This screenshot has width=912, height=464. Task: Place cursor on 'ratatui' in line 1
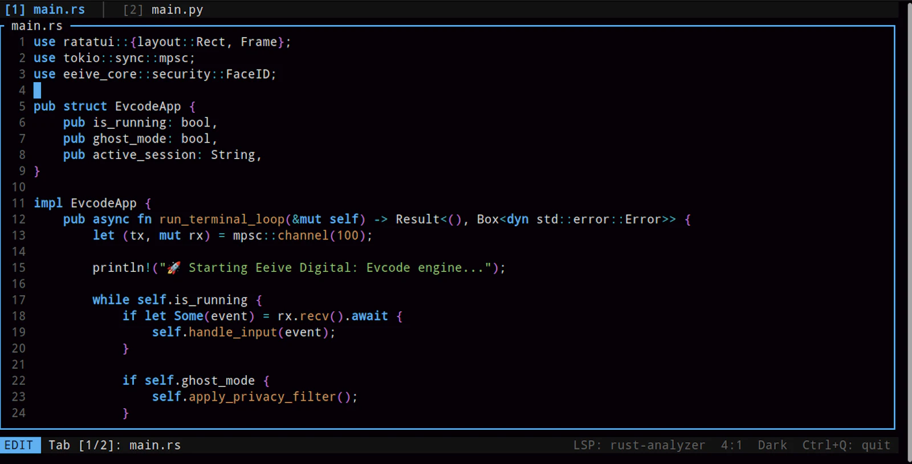click(x=89, y=42)
